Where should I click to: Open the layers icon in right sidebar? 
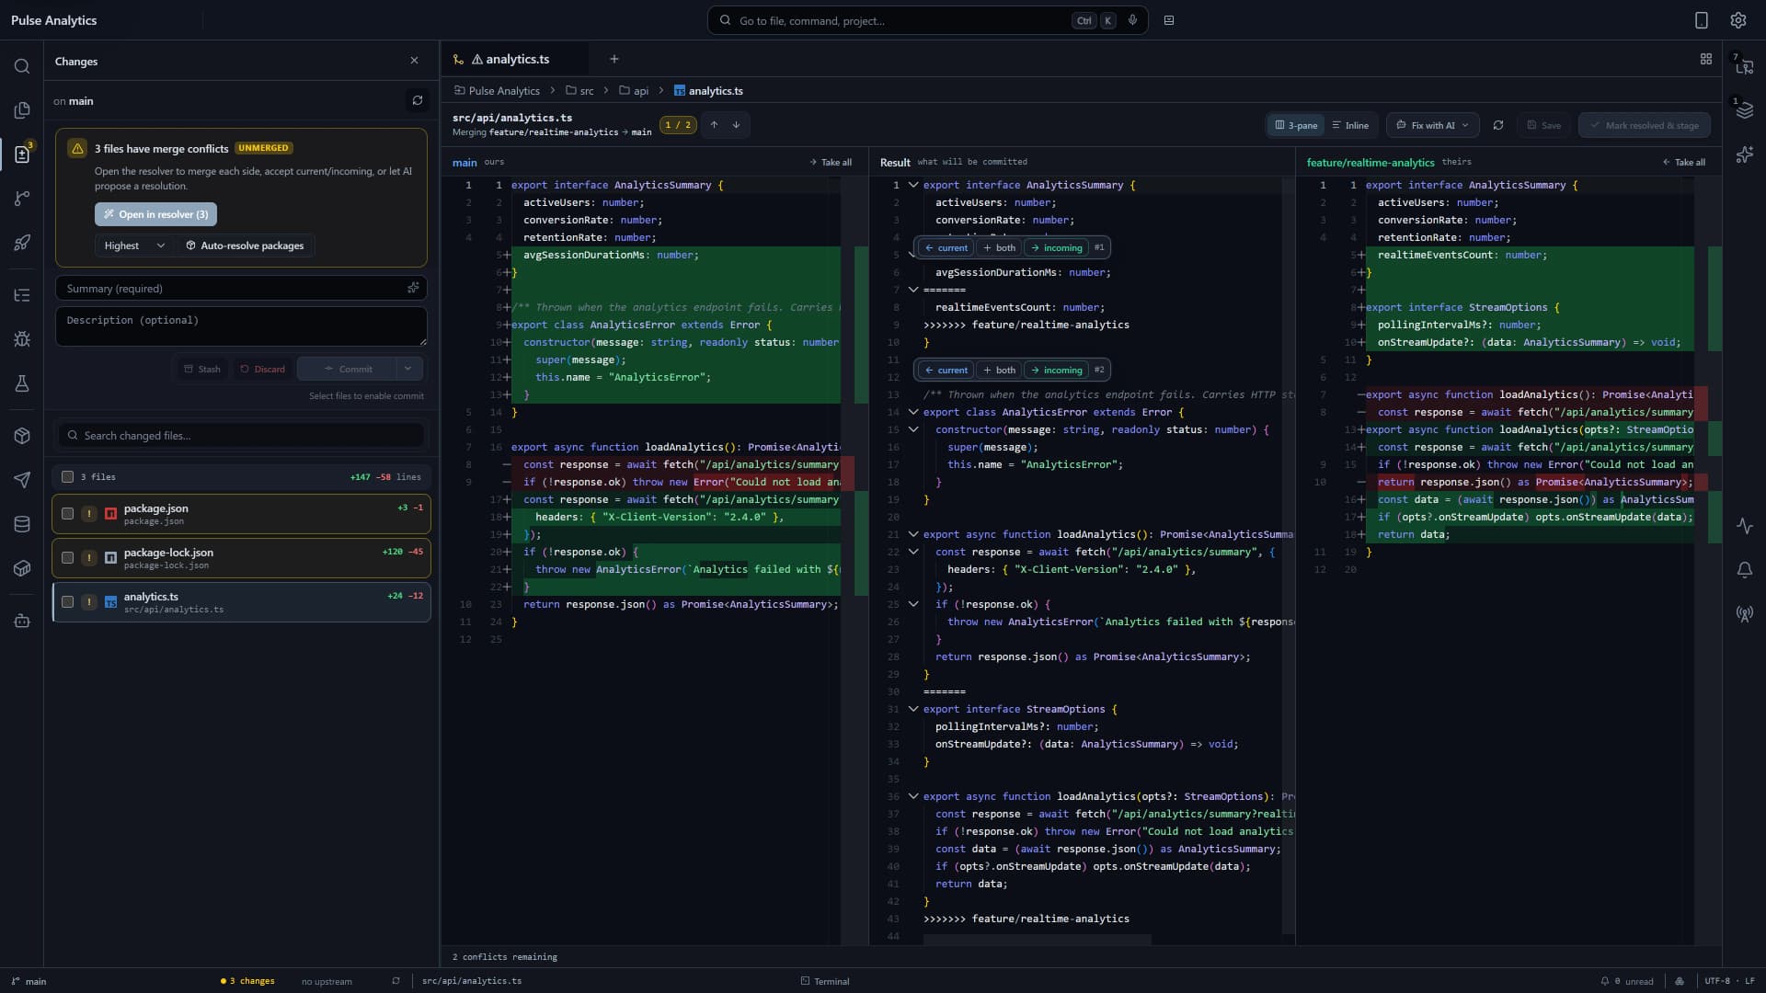click(x=1744, y=110)
